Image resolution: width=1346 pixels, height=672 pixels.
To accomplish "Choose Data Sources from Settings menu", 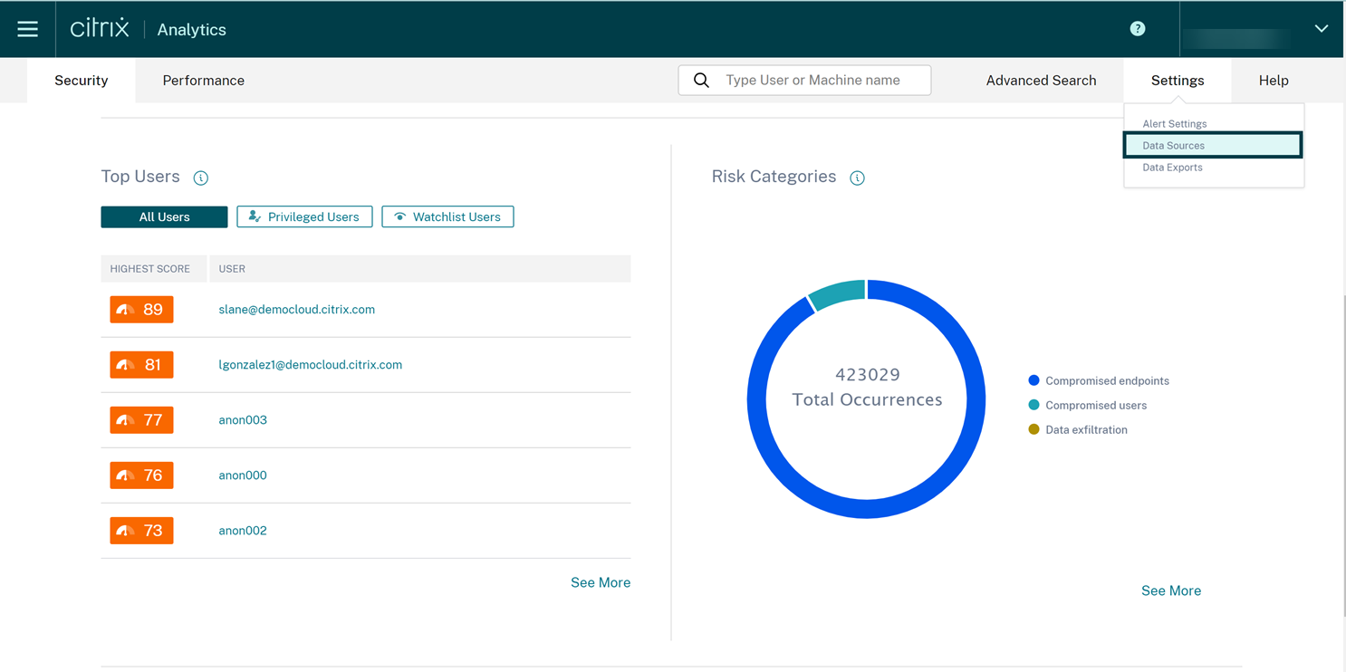I will (1173, 146).
